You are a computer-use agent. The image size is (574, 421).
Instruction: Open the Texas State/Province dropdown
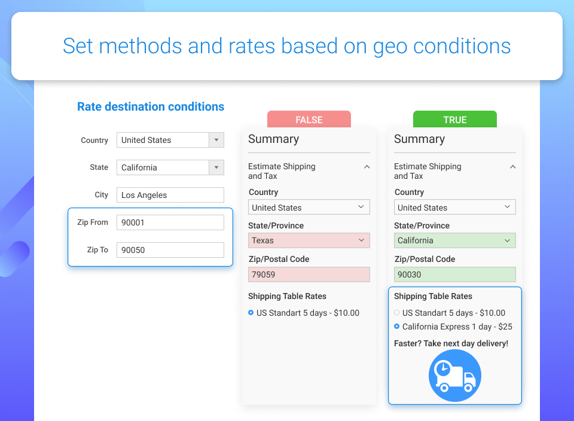(309, 240)
